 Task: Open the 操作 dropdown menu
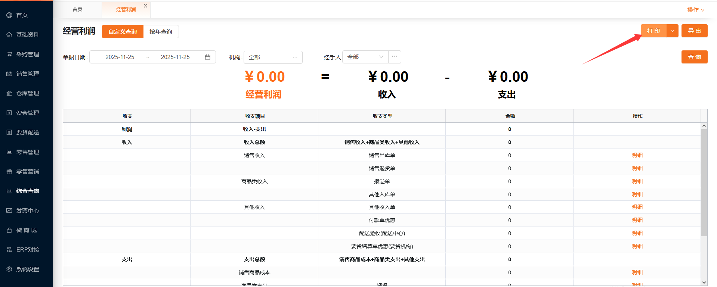coord(696,10)
